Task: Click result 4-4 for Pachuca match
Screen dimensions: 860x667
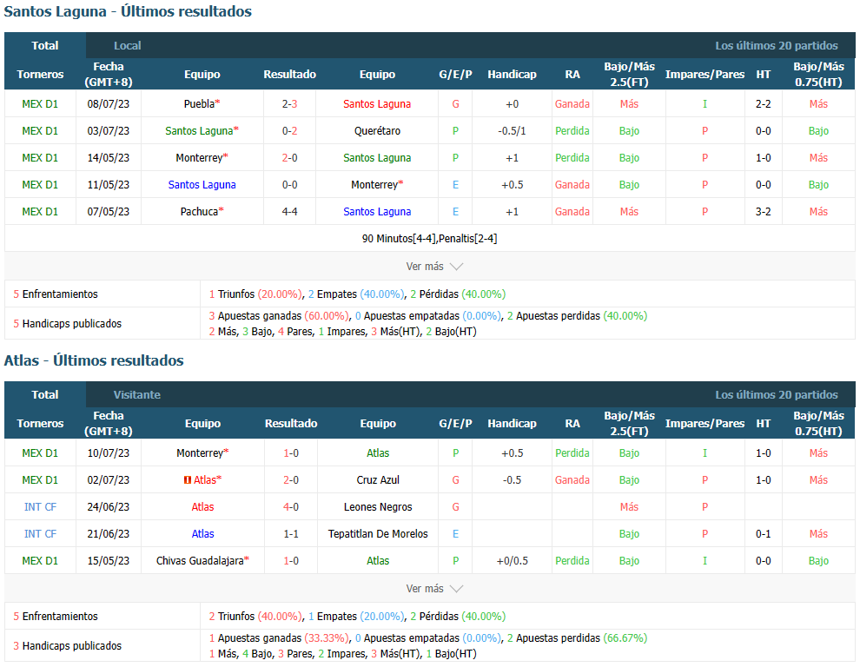Action: click(x=289, y=212)
